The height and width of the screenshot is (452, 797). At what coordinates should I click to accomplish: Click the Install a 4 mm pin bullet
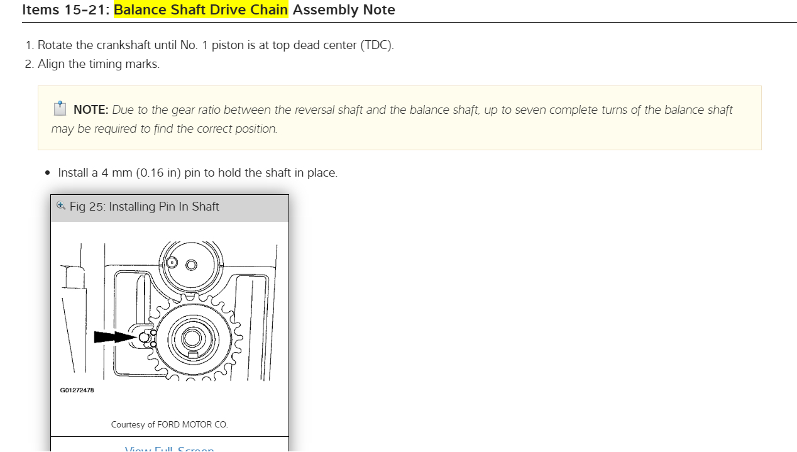pyautogui.click(x=197, y=173)
